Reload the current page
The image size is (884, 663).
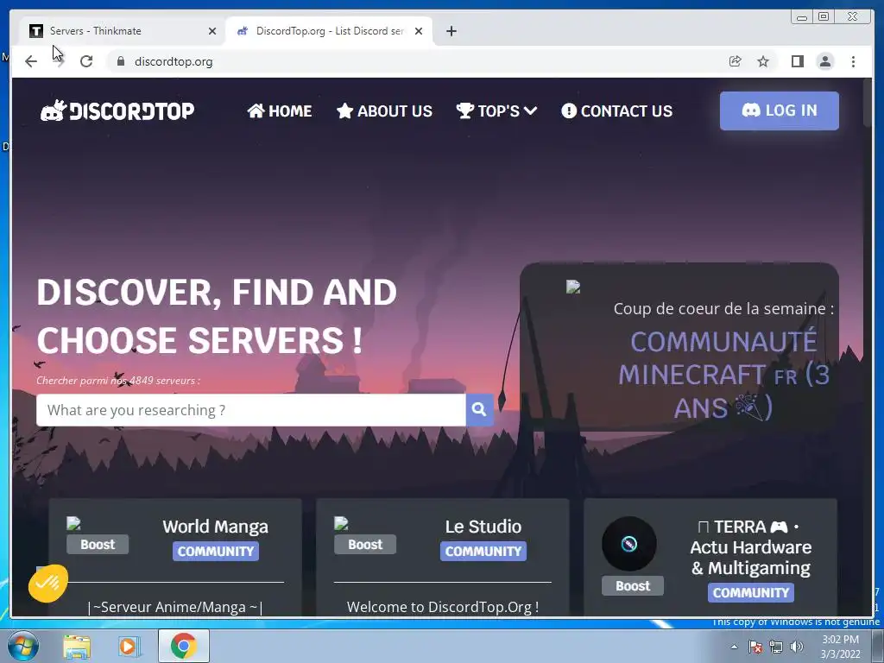[86, 61]
